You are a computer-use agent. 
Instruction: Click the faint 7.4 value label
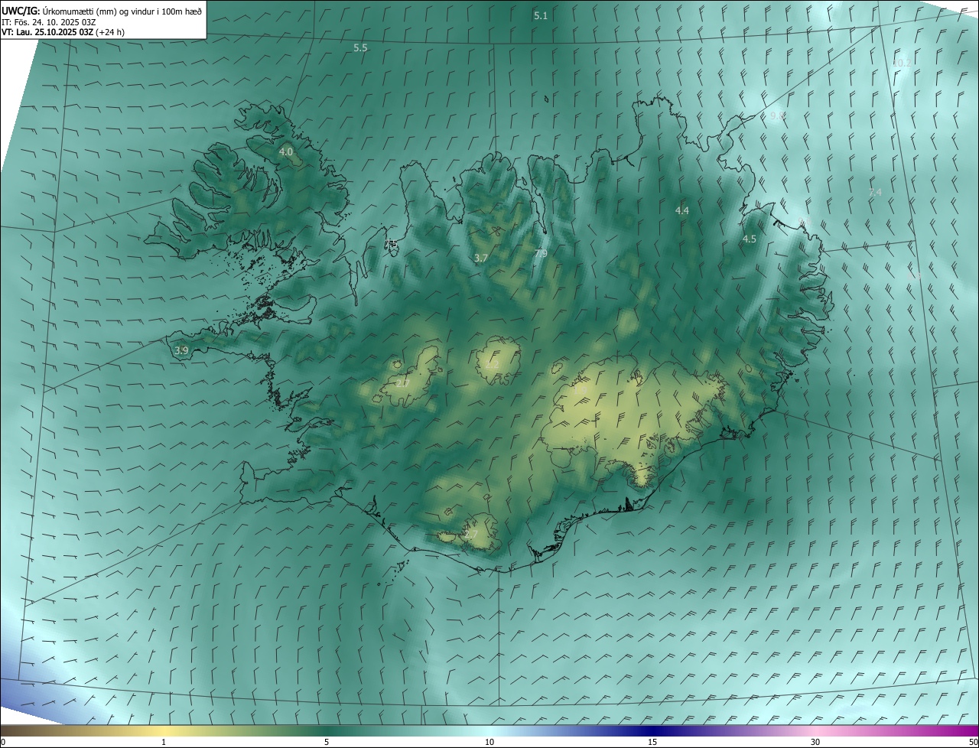pyautogui.click(x=876, y=192)
